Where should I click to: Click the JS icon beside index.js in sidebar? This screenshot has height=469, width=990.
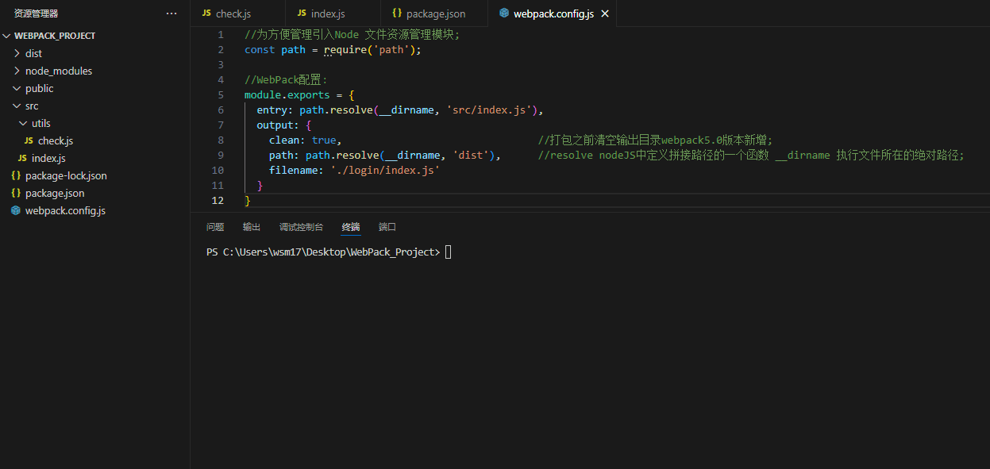point(23,158)
